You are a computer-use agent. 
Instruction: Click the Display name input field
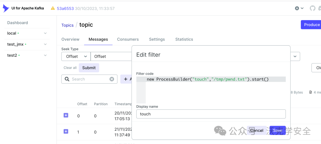(x=211, y=114)
